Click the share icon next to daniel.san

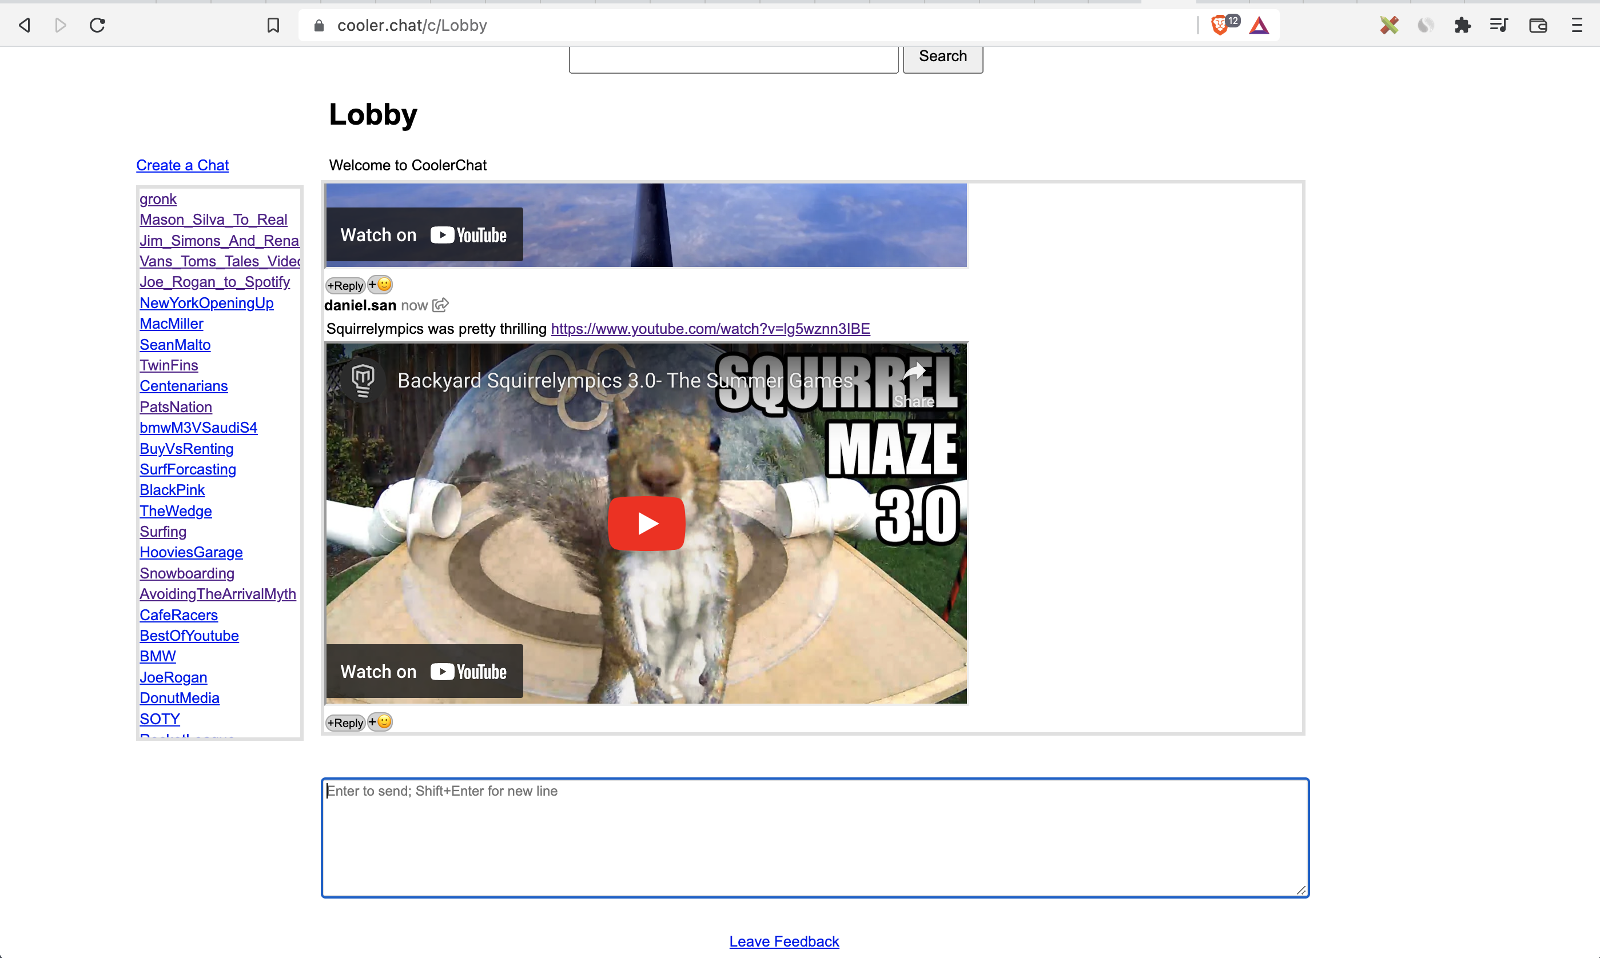click(x=440, y=305)
